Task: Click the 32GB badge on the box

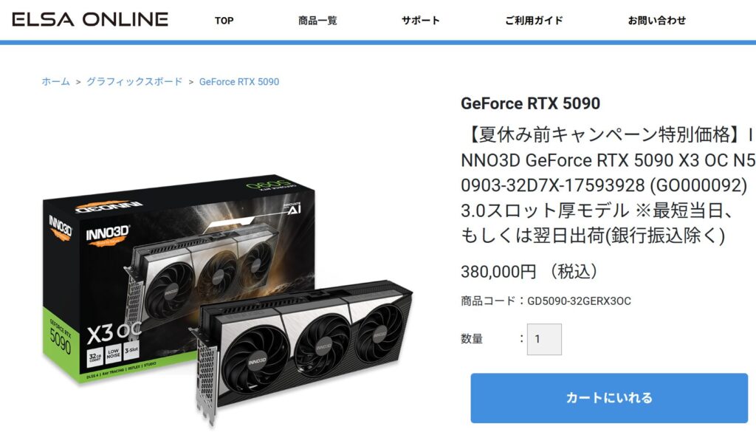Action: [x=95, y=357]
